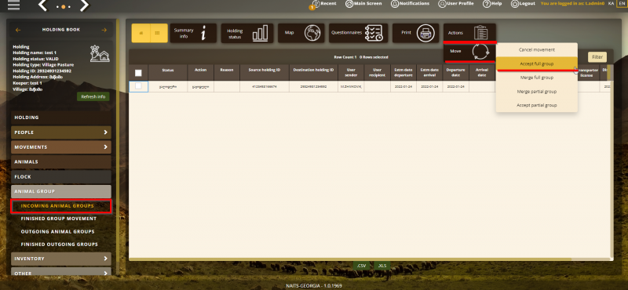Screen dimensions: 628x290
Task: Export table as .CSV
Action: [x=362, y=266]
